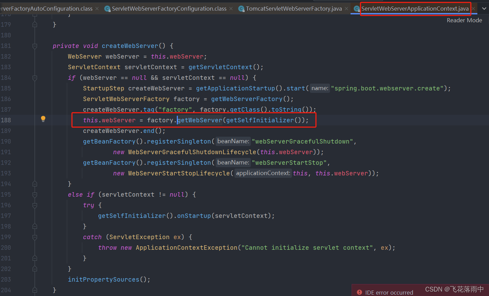Collapse the else-if block fold marker at line 195
489x296 pixels.
coord(35,195)
